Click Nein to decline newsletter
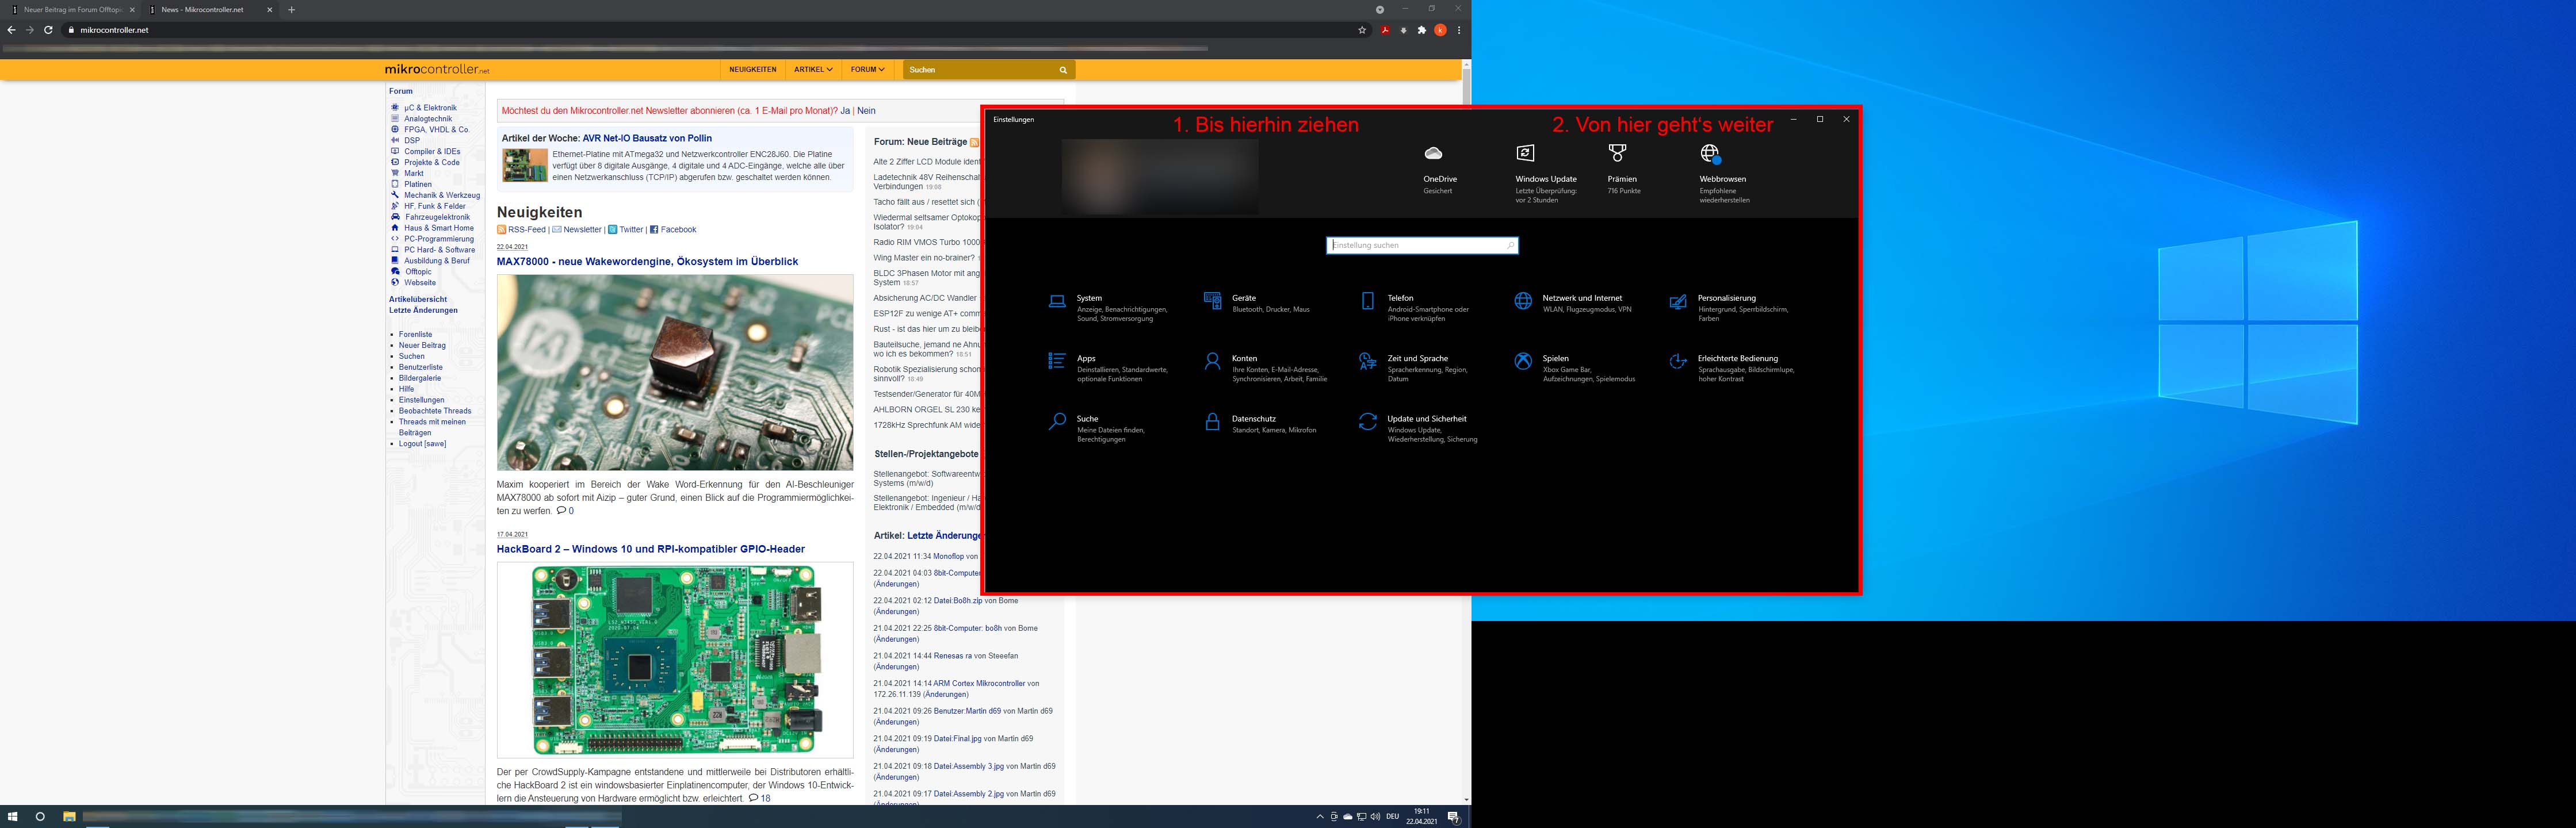 (866, 111)
